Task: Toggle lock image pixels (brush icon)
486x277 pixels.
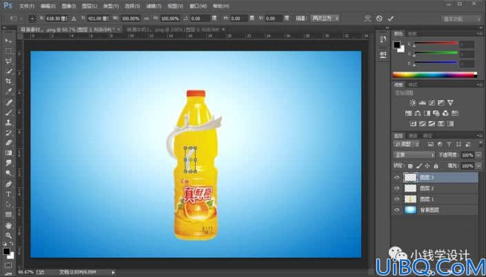Action: tap(418, 166)
